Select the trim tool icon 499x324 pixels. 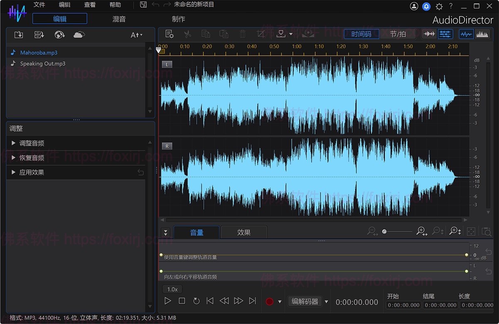[260, 34]
